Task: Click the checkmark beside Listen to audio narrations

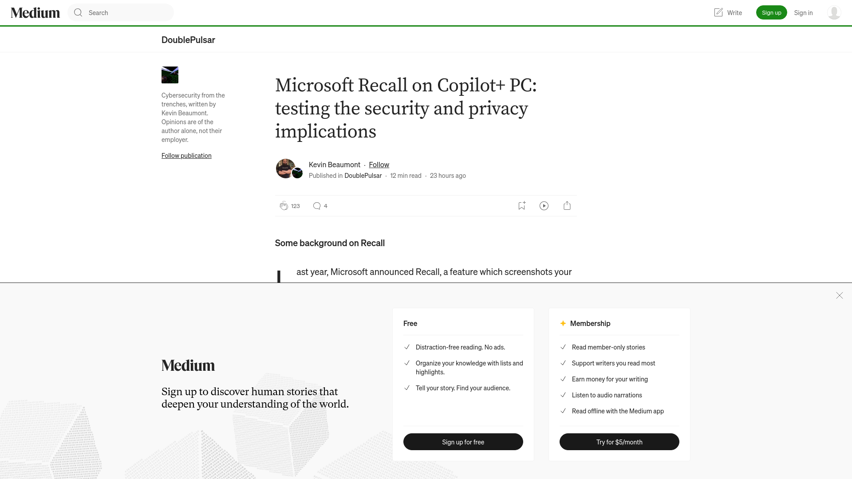Action: click(x=563, y=395)
